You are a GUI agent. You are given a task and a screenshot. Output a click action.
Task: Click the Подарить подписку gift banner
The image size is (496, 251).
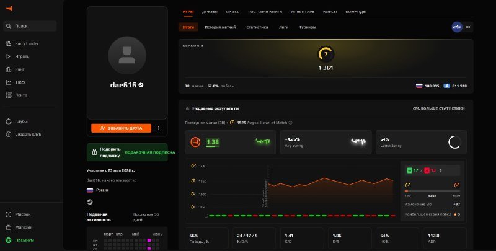tap(127, 152)
